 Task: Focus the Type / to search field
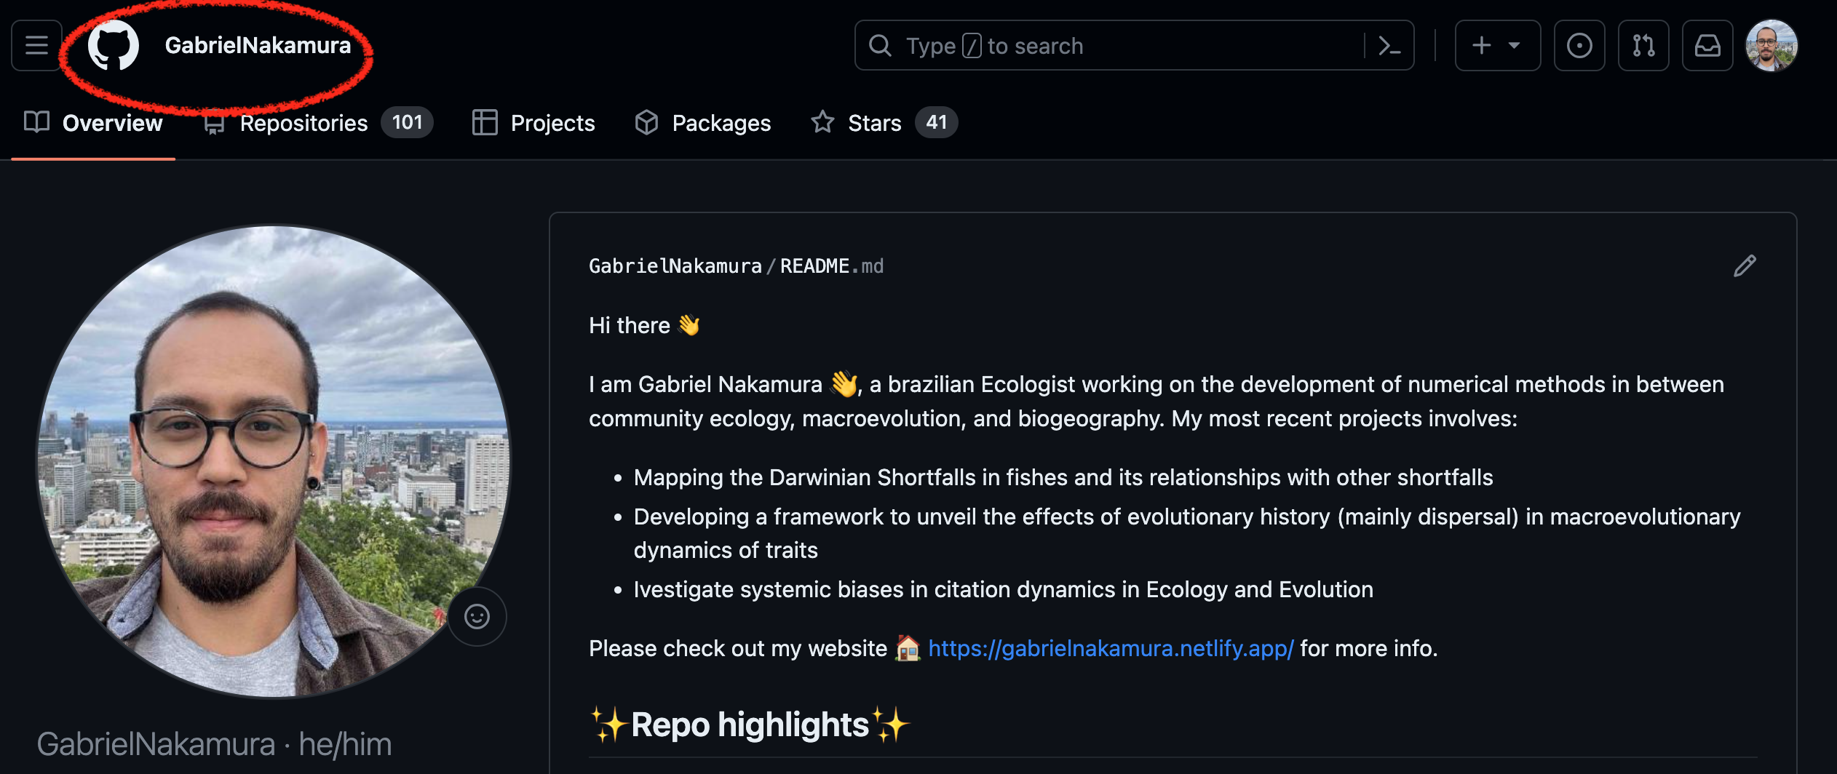pos(1134,45)
